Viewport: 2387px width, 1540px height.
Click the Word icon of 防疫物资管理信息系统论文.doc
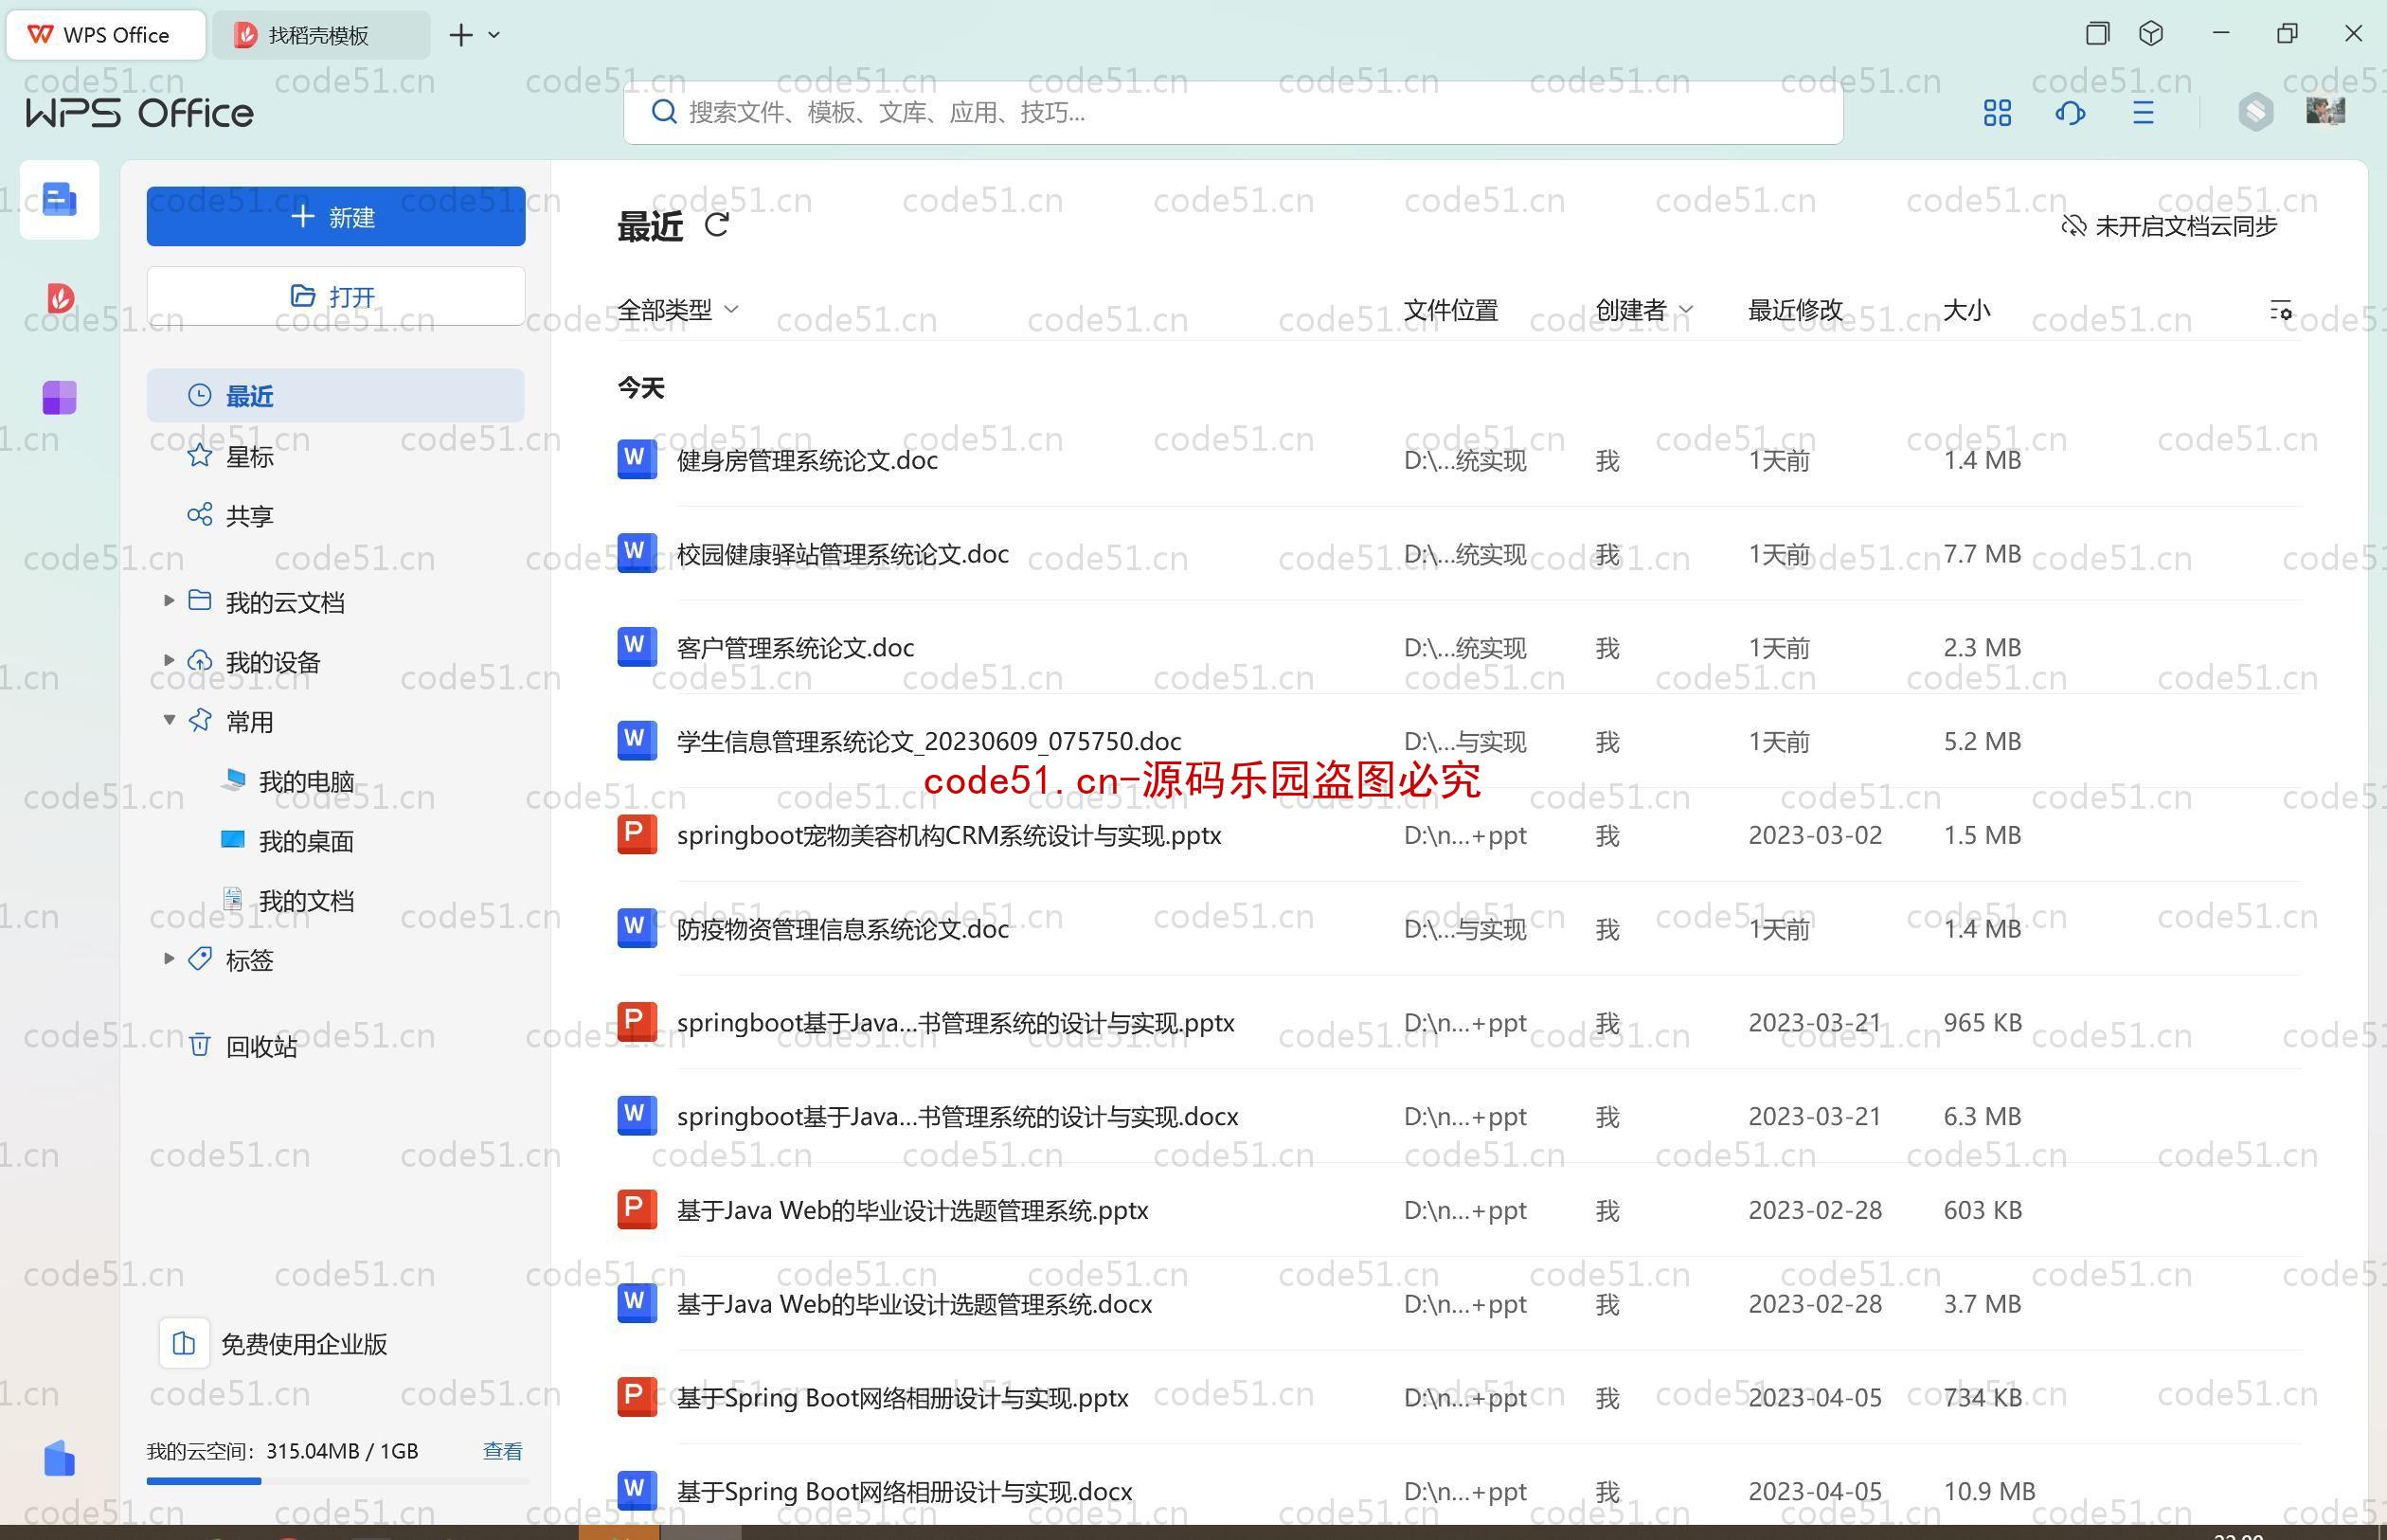click(x=637, y=928)
